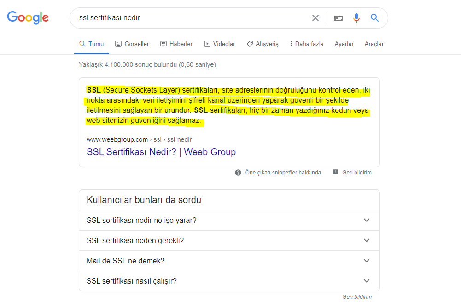Click the camera icon on Görseller tab
This screenshot has width=461, height=308.
tap(117, 44)
